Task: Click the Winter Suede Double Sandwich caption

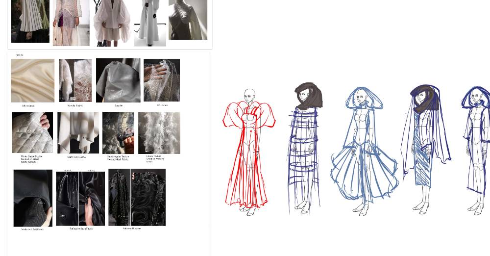Action: pos(31,159)
